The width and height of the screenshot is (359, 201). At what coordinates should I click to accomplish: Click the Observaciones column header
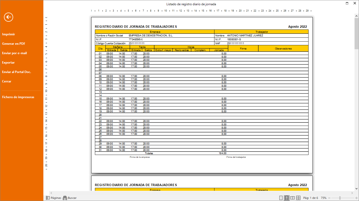coord(283,48)
